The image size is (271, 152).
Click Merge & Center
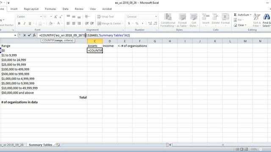click(x=109, y=24)
